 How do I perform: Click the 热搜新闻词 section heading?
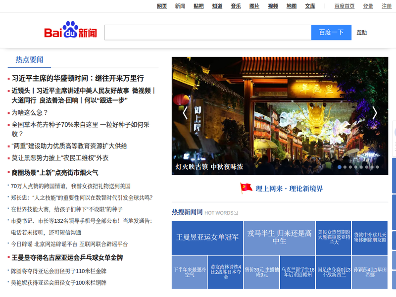pyautogui.click(x=187, y=212)
